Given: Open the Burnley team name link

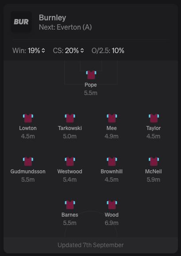Looking at the screenshot, I should point(53,18).
